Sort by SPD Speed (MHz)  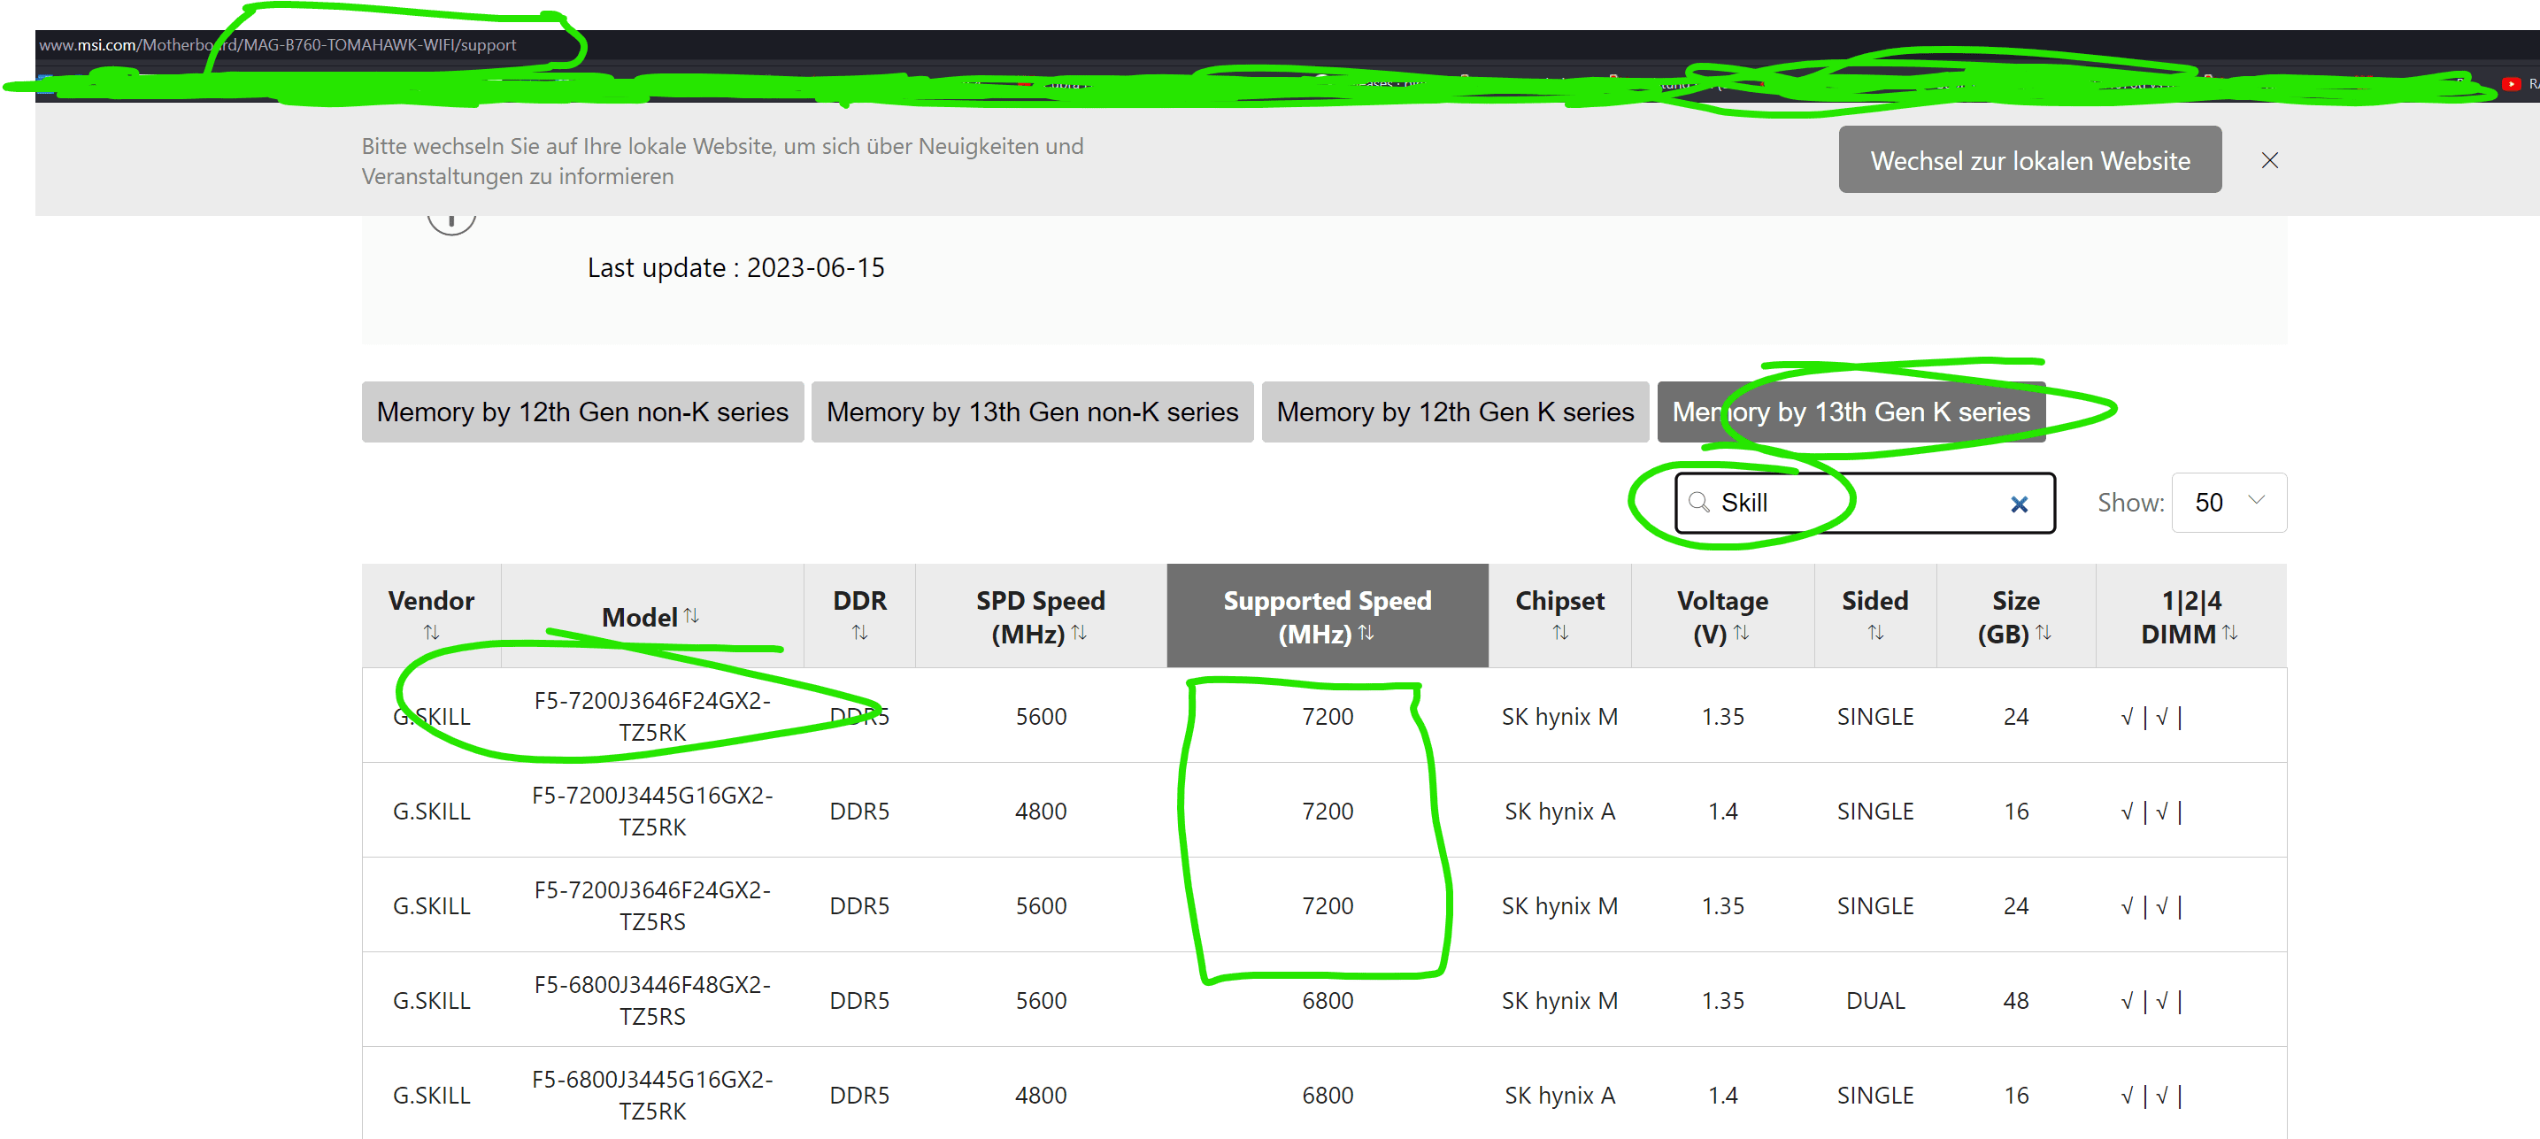[x=1079, y=632]
